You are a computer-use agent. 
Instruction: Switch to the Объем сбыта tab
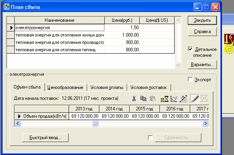coord(27,87)
